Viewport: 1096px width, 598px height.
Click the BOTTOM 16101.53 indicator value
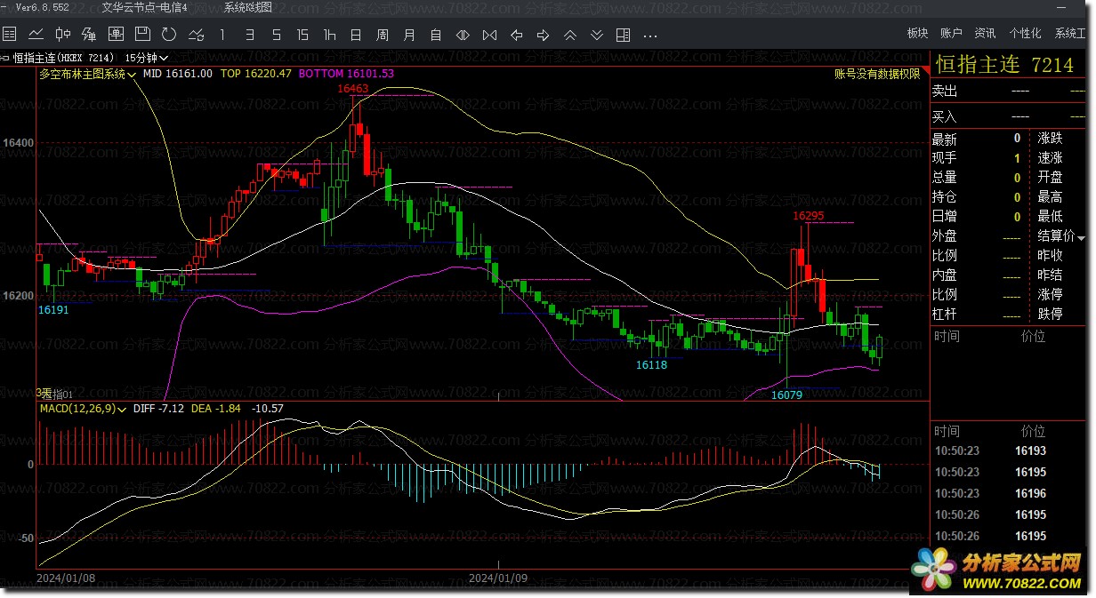(x=346, y=74)
